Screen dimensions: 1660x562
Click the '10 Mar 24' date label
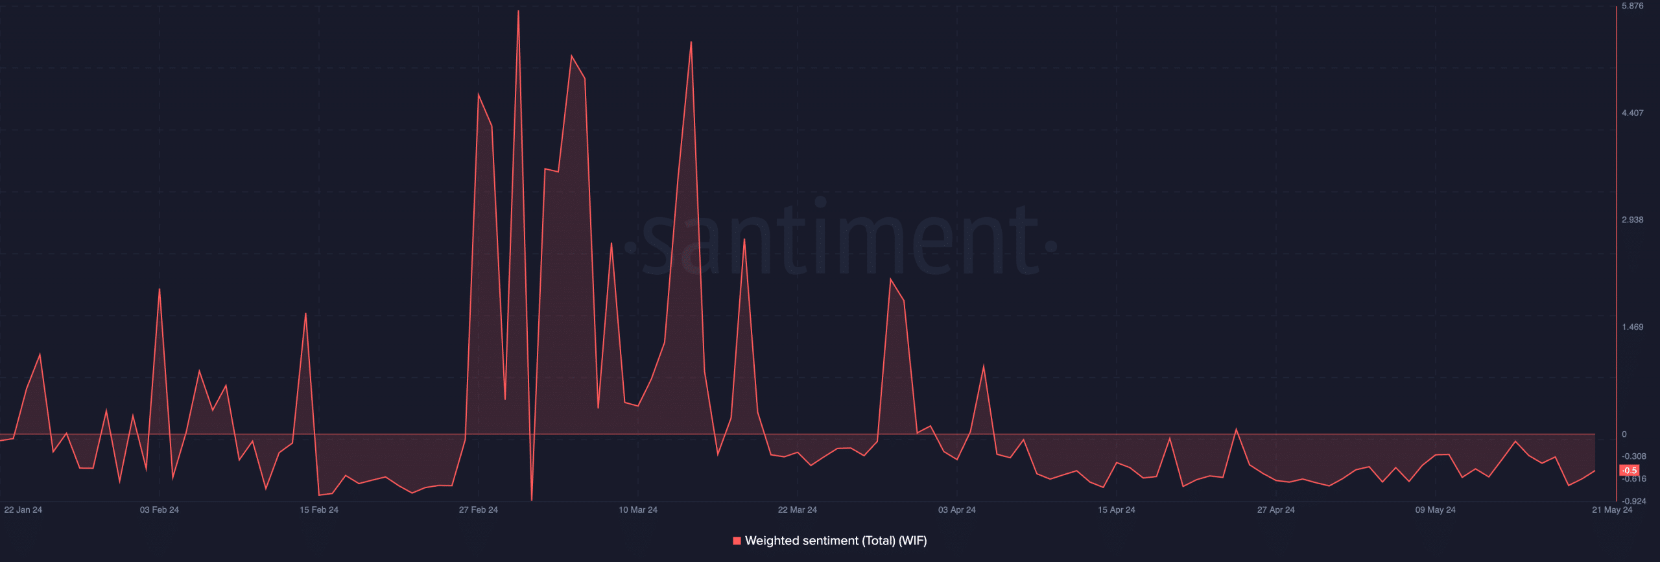638,509
